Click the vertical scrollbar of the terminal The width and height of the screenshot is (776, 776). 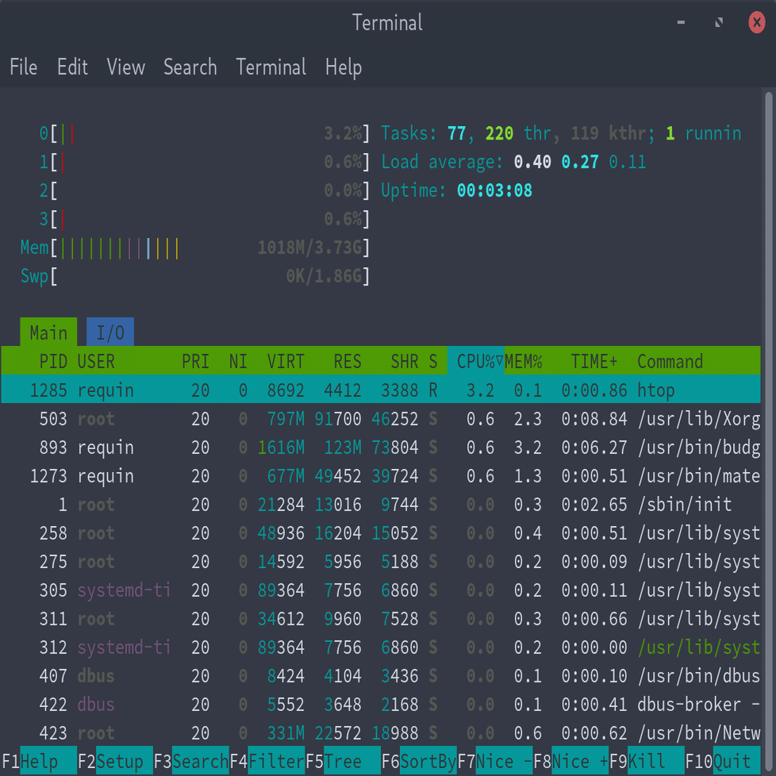coord(768,431)
